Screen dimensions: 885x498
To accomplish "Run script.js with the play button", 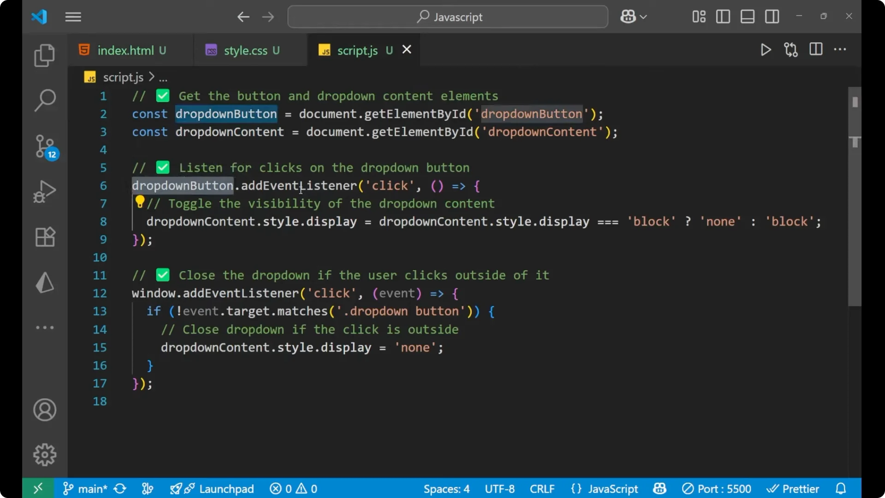I will [766, 50].
